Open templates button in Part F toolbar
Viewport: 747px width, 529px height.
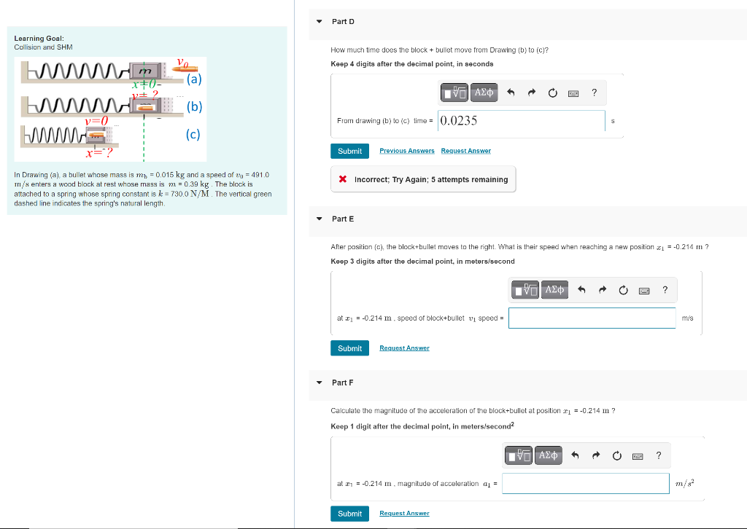tap(519, 455)
